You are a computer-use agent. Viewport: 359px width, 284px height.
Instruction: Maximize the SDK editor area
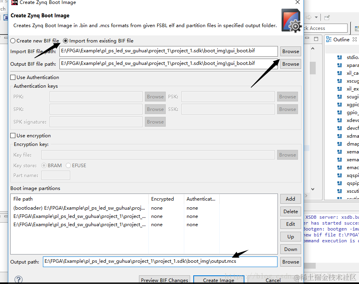pos(316,39)
